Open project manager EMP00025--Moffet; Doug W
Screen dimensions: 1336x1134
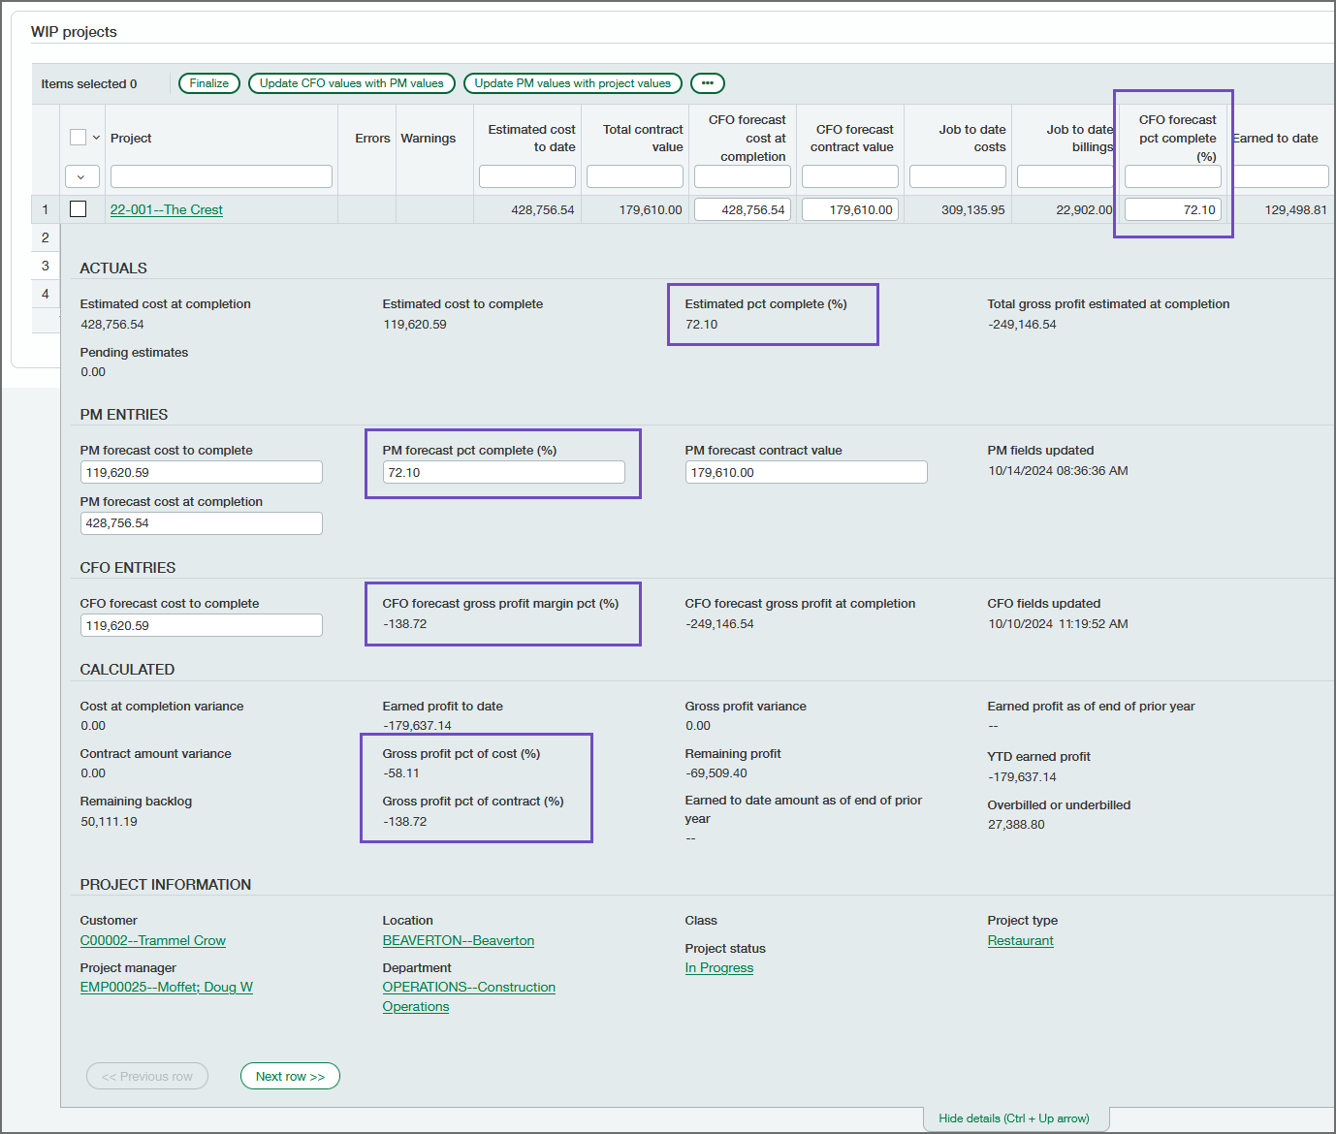(166, 987)
